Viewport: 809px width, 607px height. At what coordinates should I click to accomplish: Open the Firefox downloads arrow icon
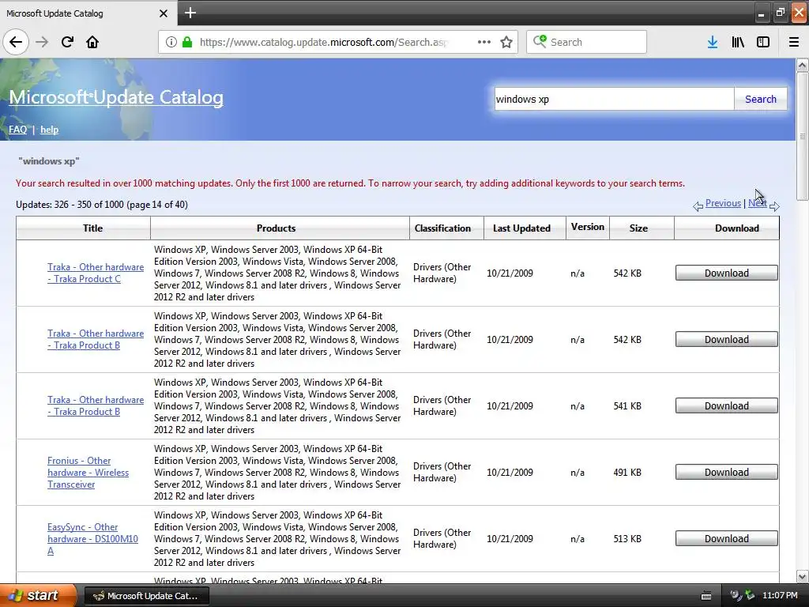click(713, 42)
